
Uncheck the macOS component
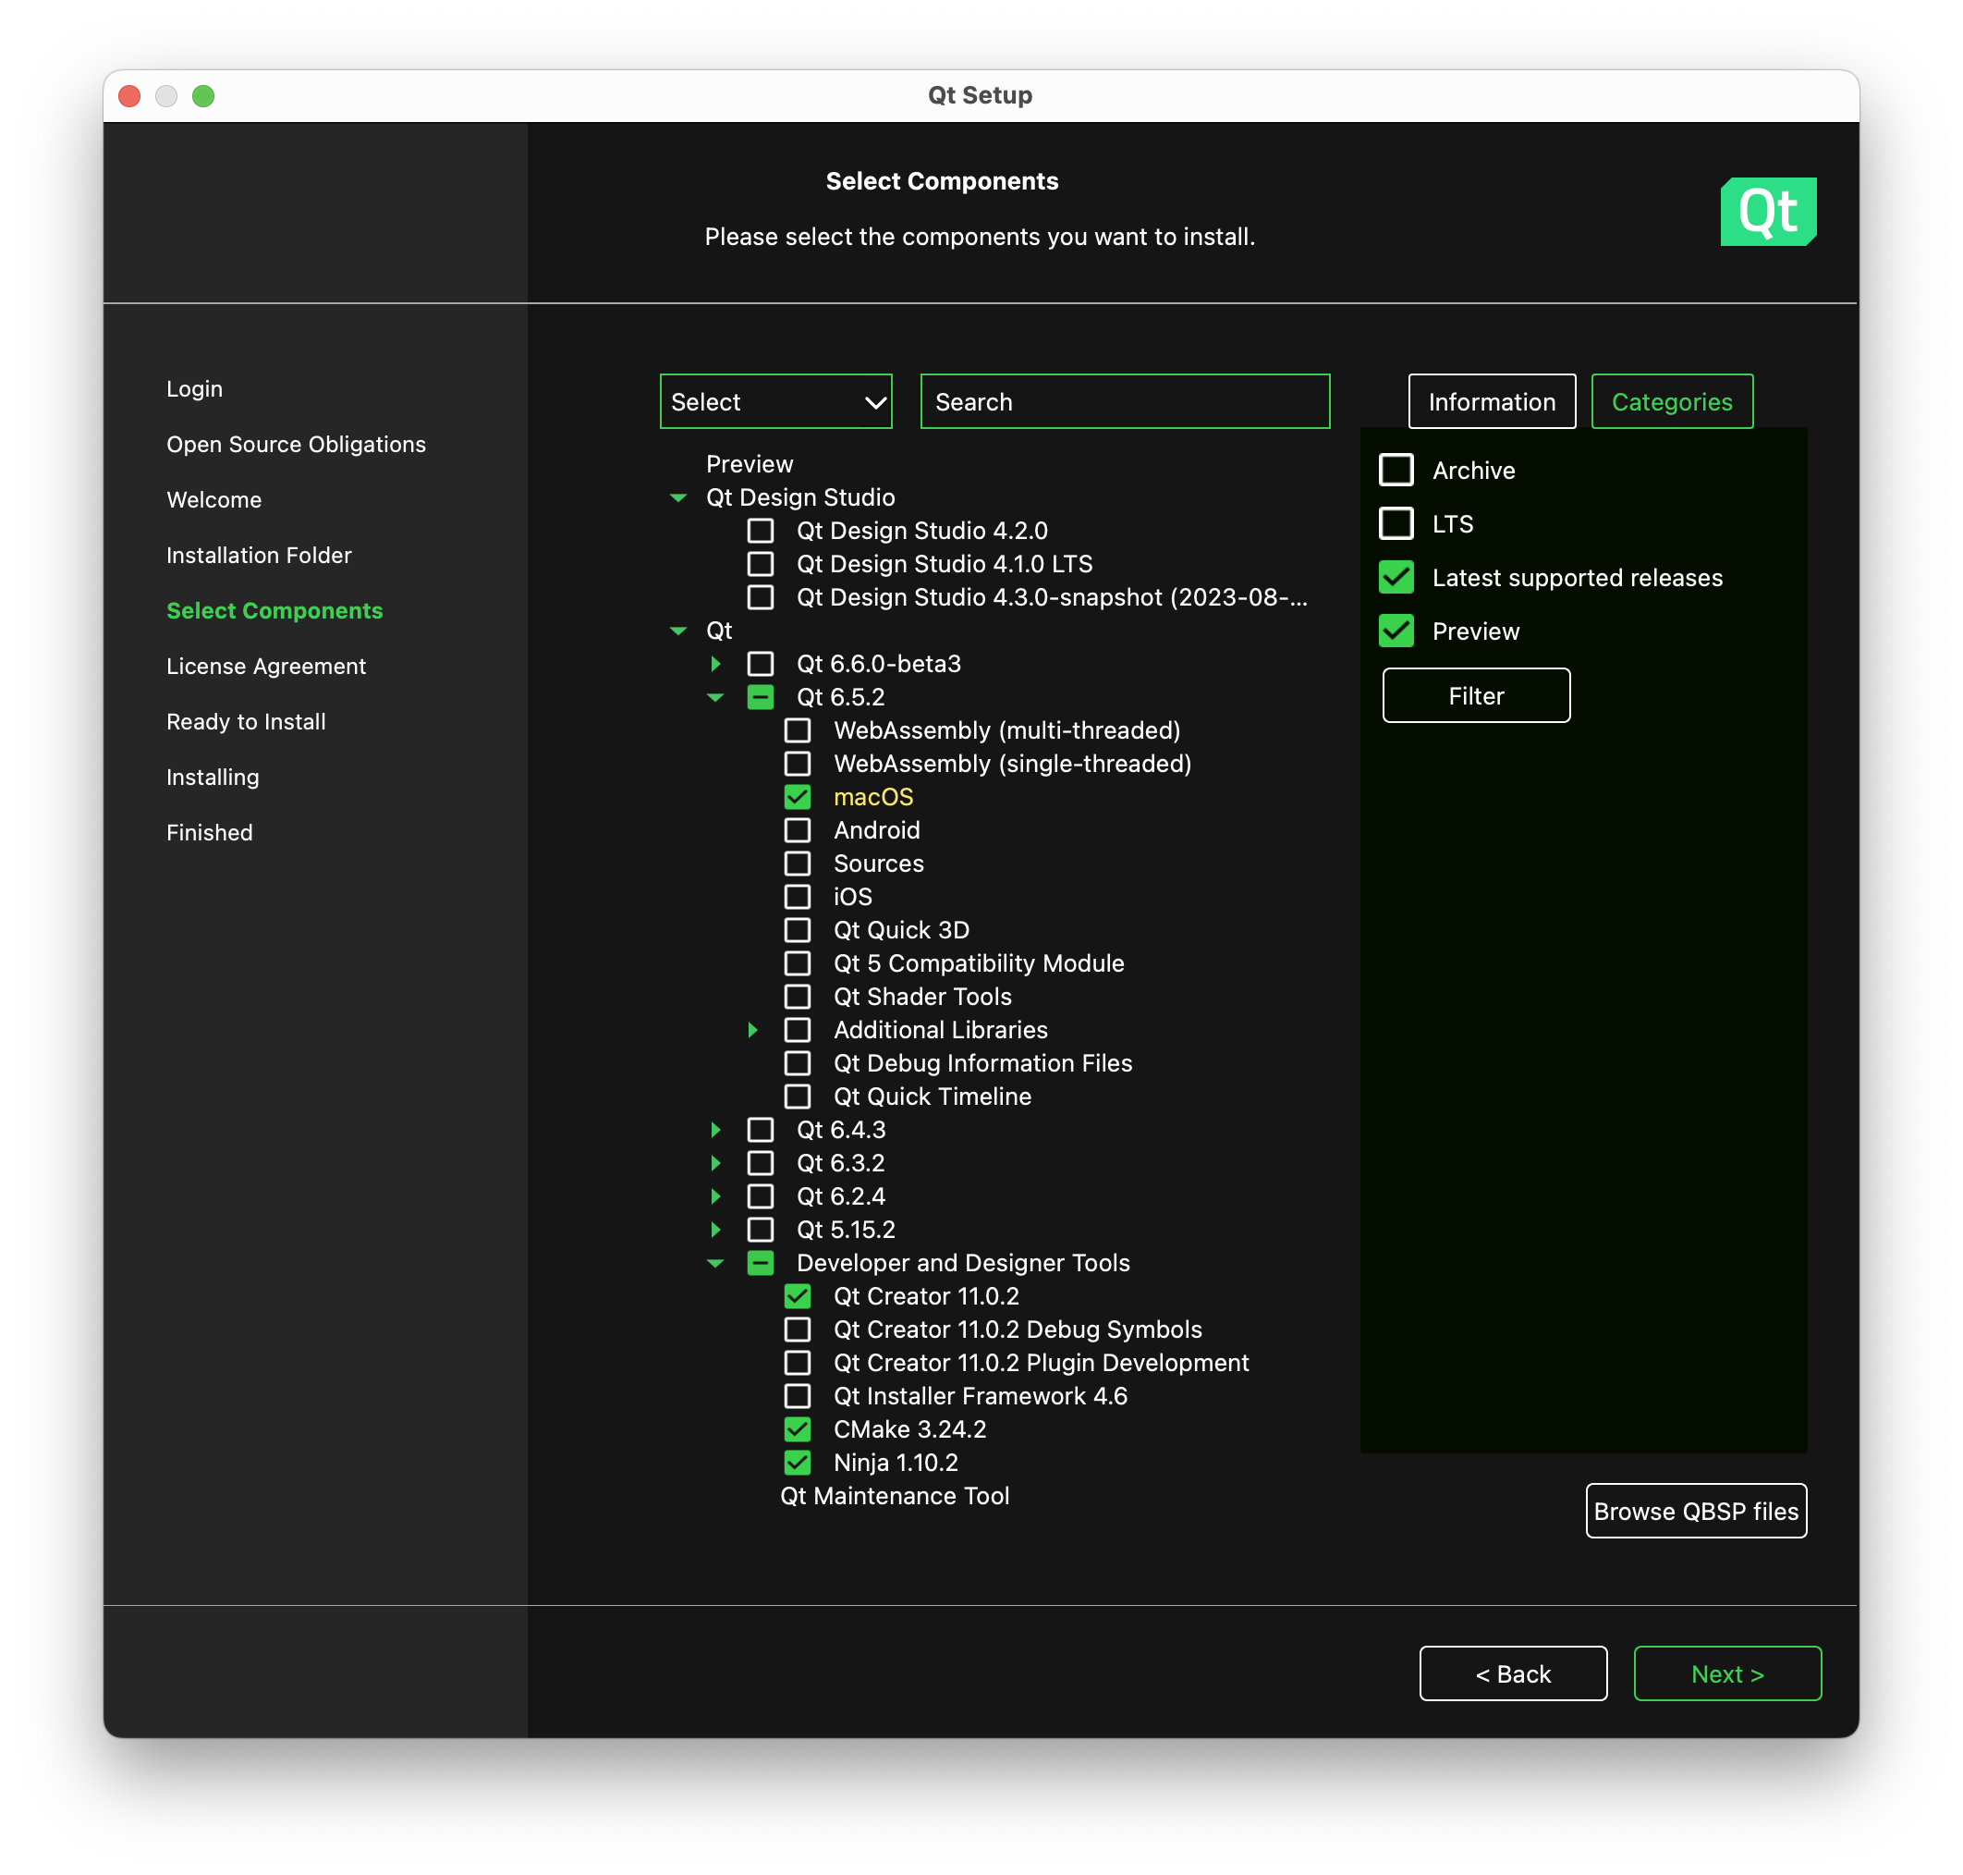pos(798,797)
